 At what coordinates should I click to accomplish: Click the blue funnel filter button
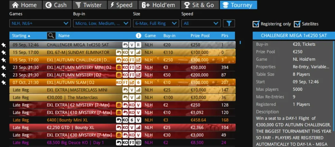click(x=229, y=23)
